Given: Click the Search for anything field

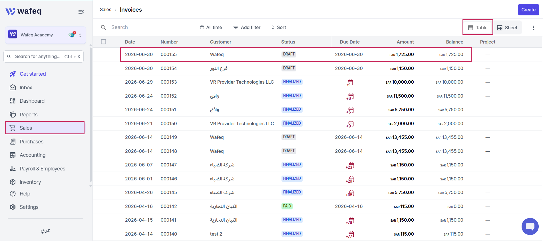Looking at the screenshot, I should (43, 56).
